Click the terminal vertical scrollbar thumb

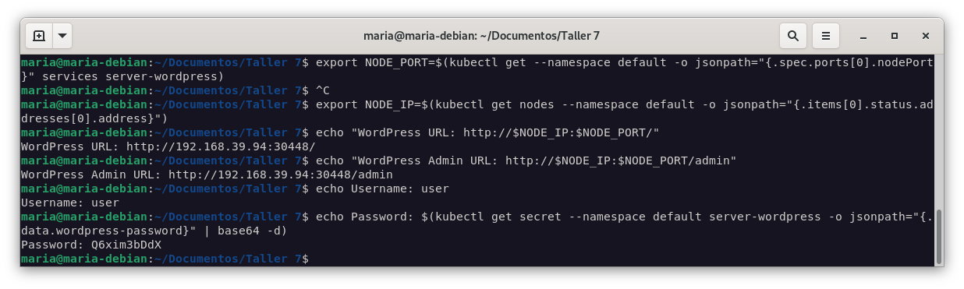pyautogui.click(x=938, y=237)
